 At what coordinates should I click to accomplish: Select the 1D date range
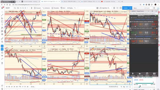(x=7, y=87)
